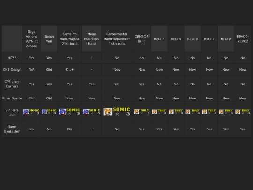Select the Sonic icon in GamePro Build column
253x190 pixels.
tap(69, 112)
